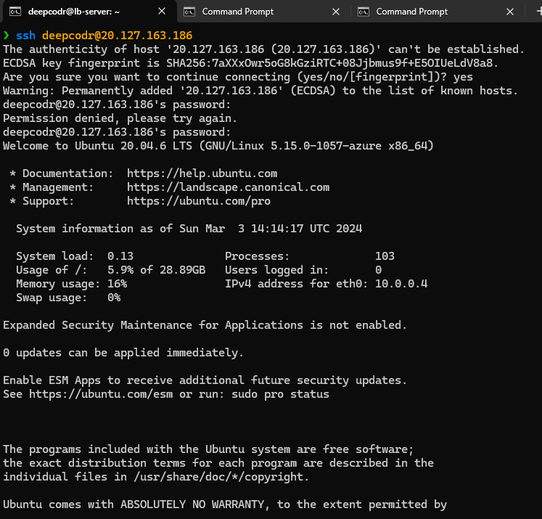Click the ssh command's orange user@host text
Viewport: 542px width, 519px height.
pos(117,36)
